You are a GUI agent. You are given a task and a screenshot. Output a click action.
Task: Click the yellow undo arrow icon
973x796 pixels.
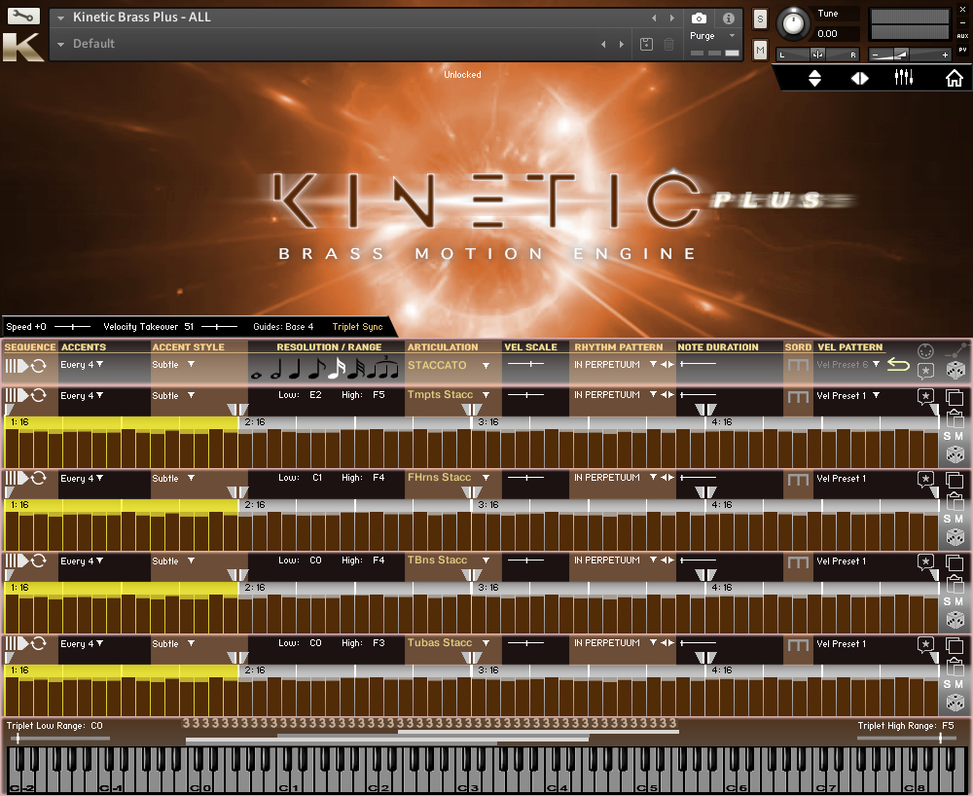point(898,365)
